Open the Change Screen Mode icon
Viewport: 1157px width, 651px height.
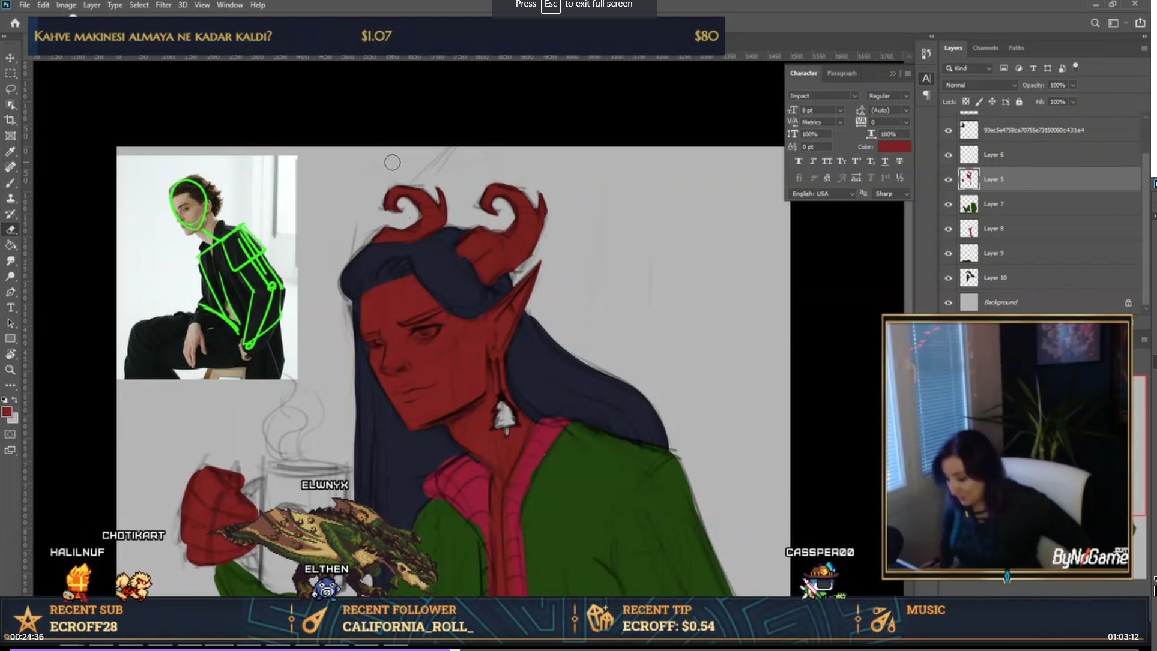10,450
